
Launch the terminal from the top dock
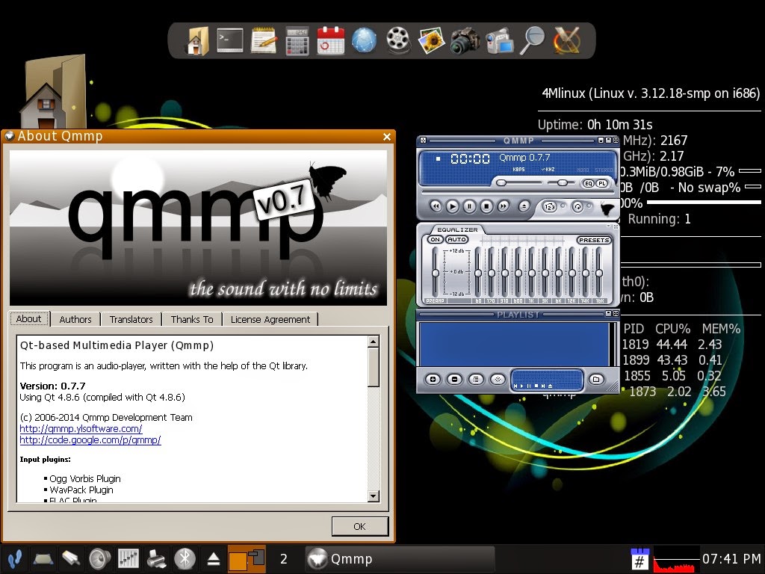click(x=229, y=40)
